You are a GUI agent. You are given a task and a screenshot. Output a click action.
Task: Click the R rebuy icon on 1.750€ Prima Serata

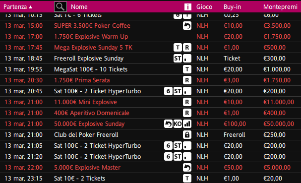(187, 80)
